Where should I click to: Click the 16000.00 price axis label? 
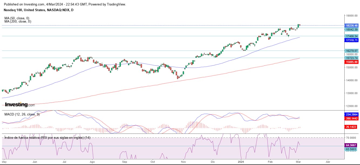click(352, 54)
